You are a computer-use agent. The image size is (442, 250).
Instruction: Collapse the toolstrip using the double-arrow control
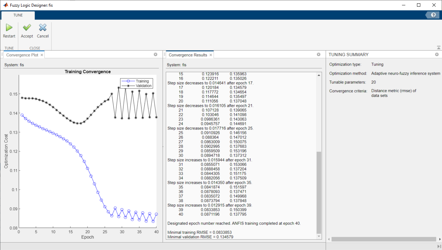click(x=438, y=47)
